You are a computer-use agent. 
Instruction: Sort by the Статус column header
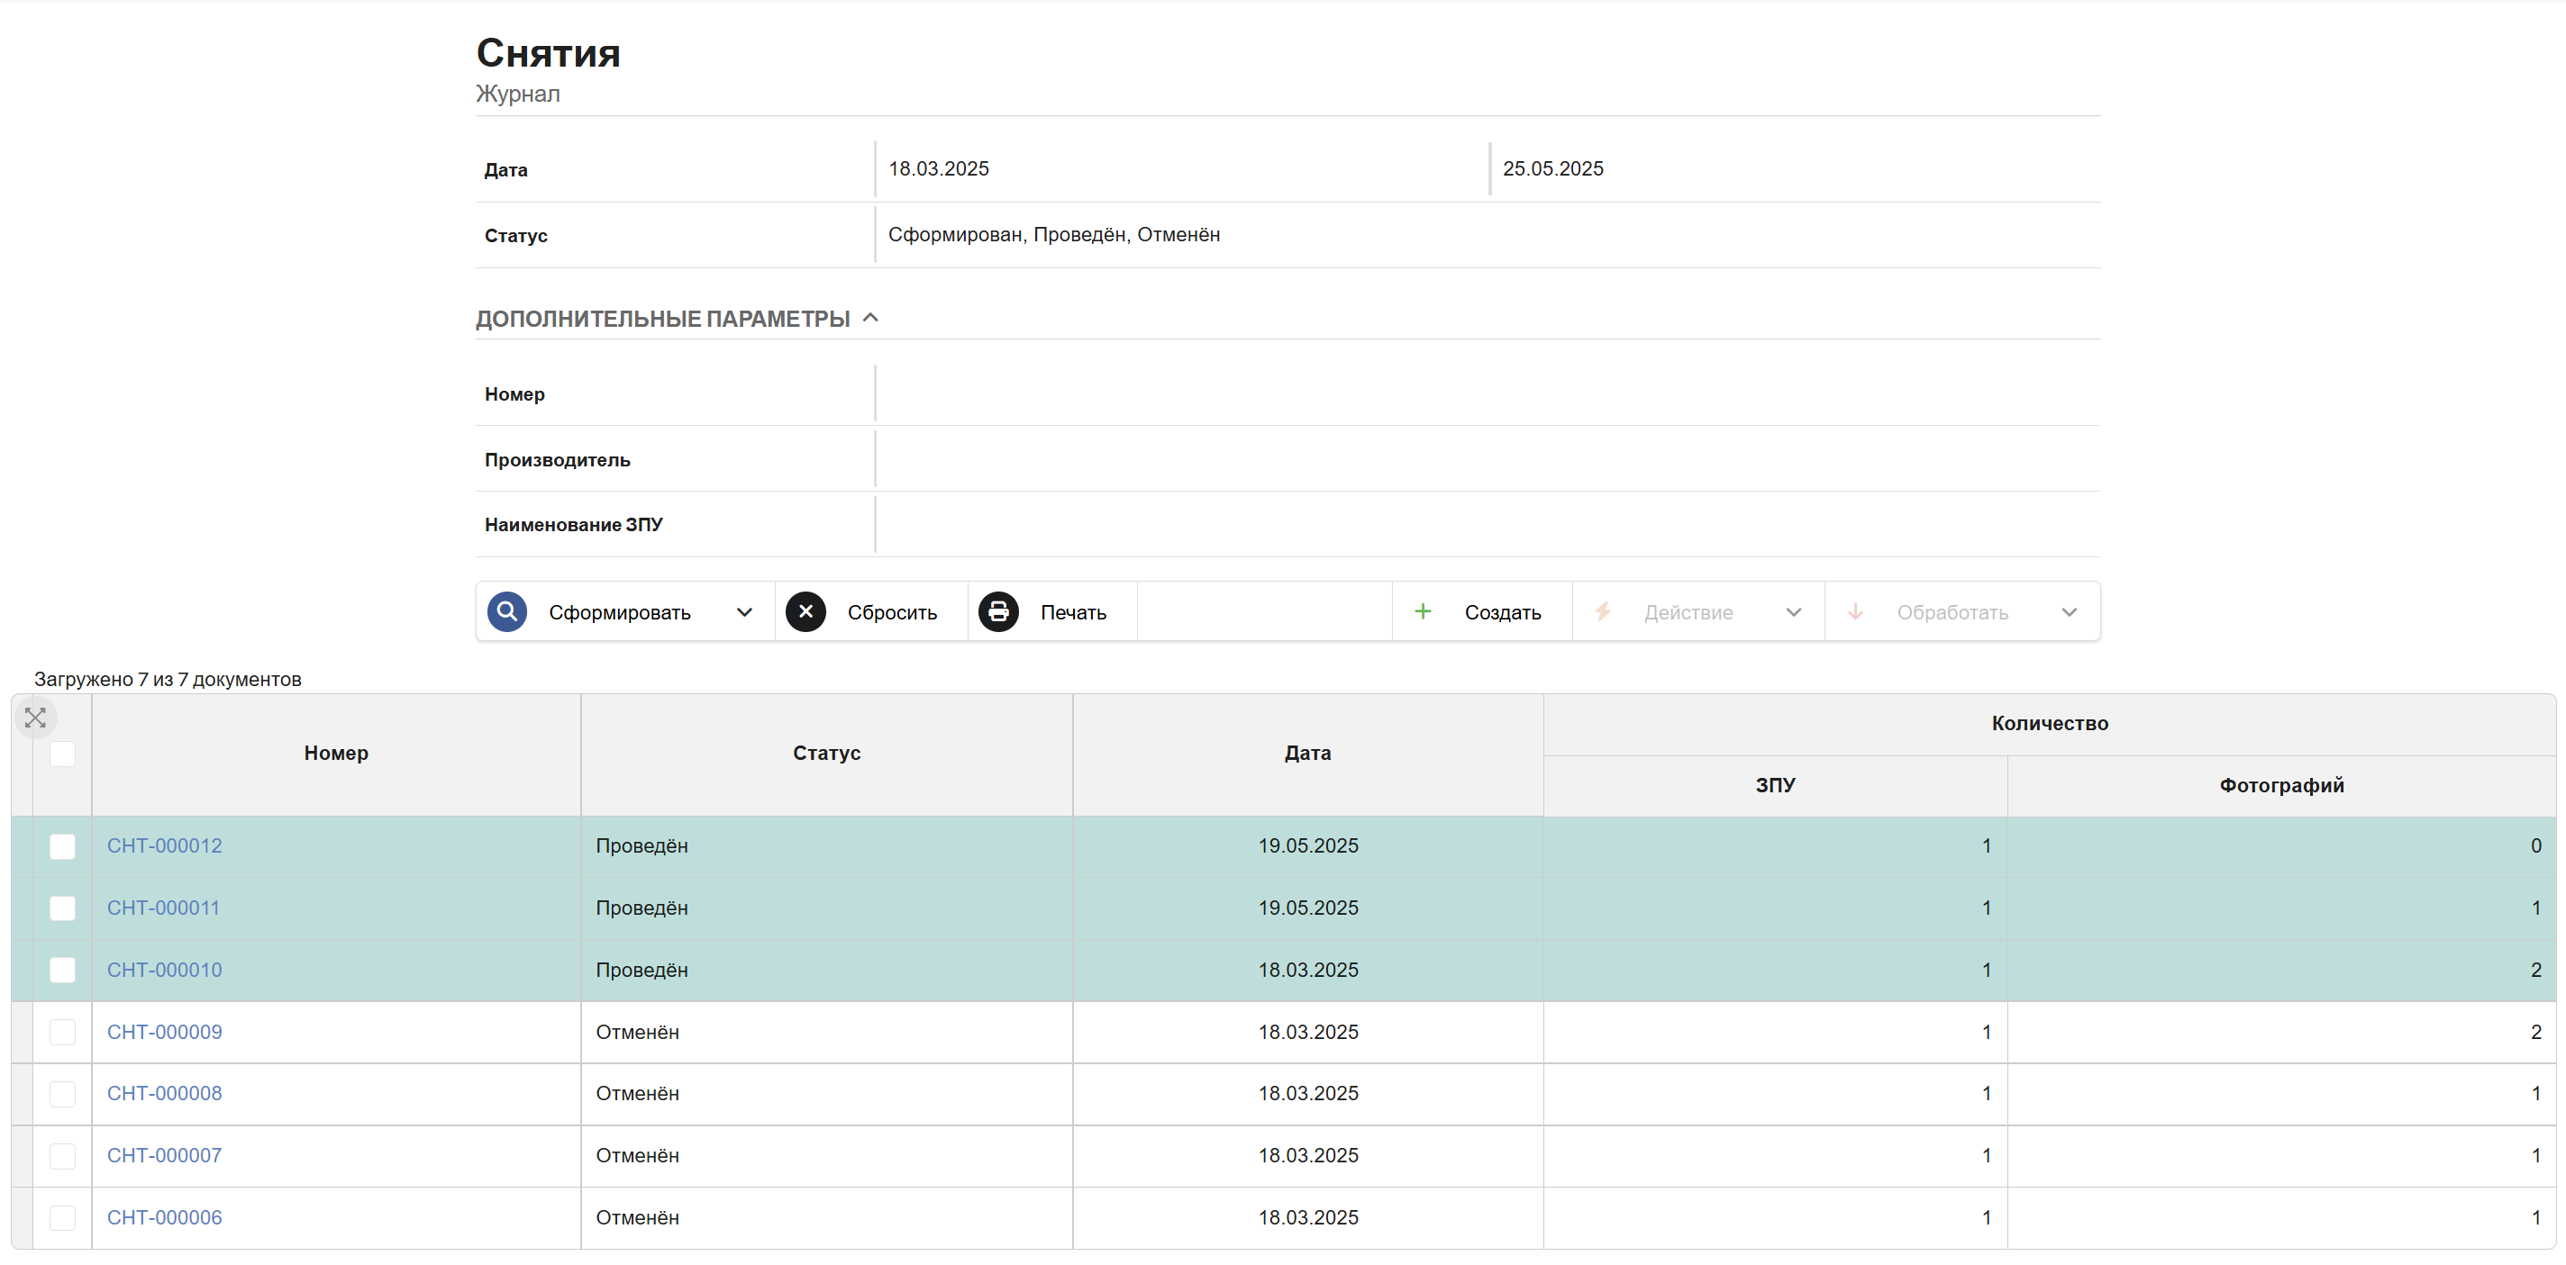[x=827, y=754]
